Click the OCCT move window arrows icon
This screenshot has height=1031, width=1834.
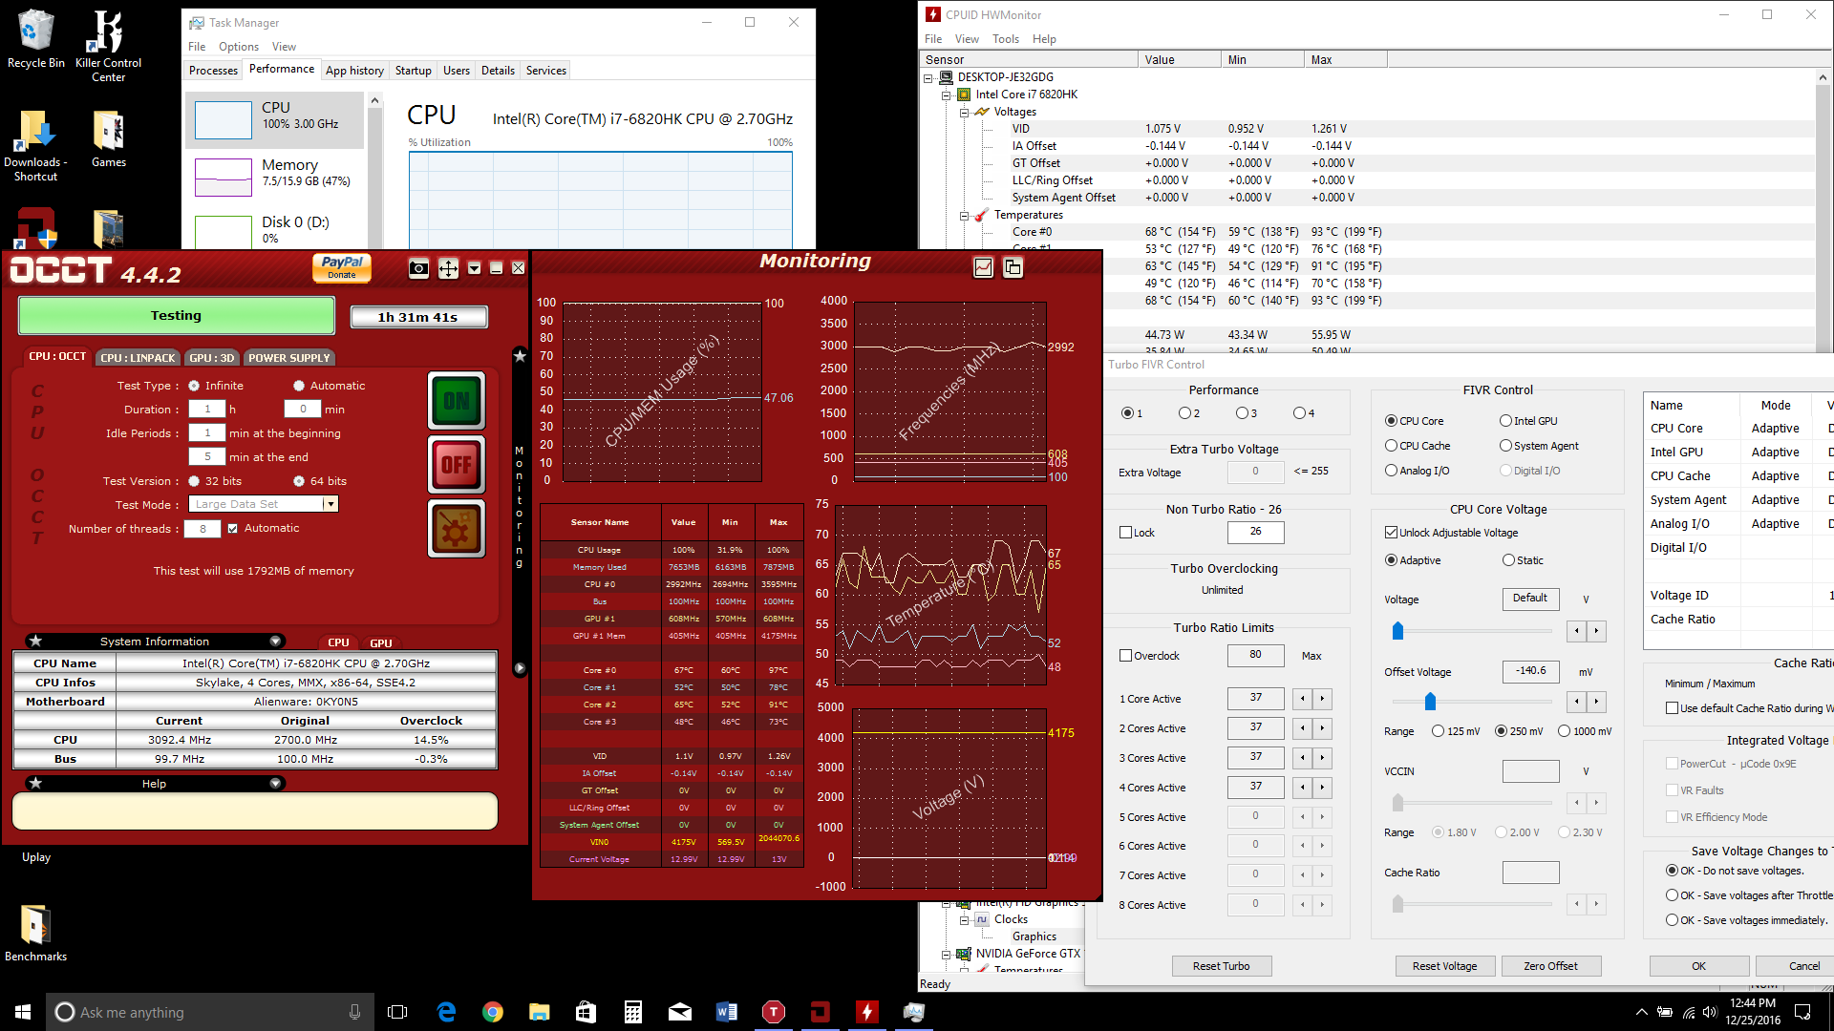tap(448, 268)
